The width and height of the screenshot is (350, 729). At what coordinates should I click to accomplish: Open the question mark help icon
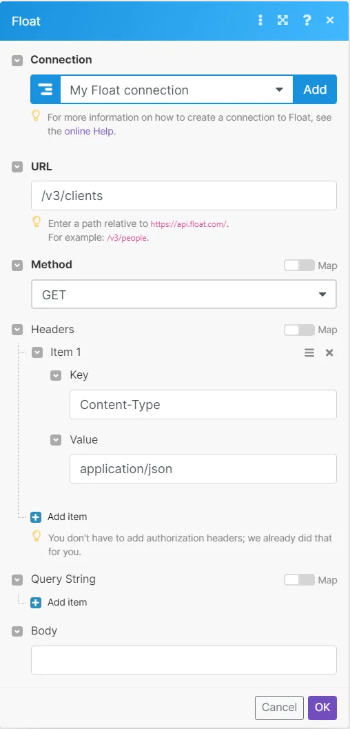pos(307,21)
